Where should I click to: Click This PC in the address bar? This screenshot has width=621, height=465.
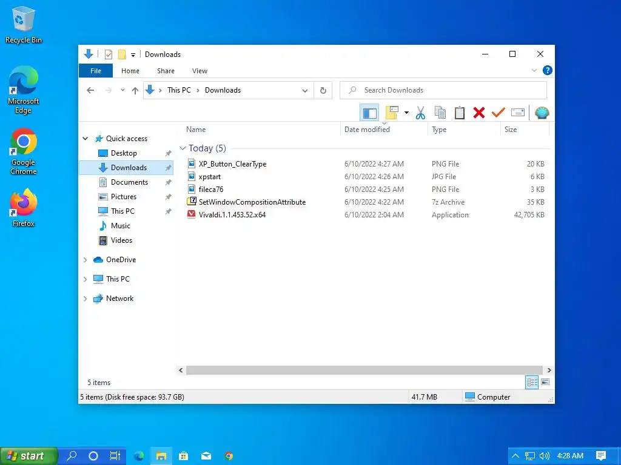click(x=179, y=90)
